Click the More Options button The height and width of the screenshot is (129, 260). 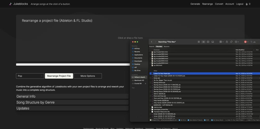click(x=88, y=76)
